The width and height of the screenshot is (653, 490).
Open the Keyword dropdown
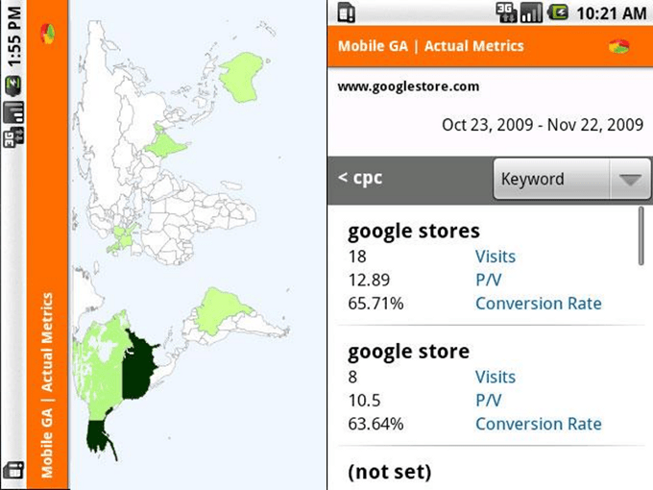coord(571,179)
